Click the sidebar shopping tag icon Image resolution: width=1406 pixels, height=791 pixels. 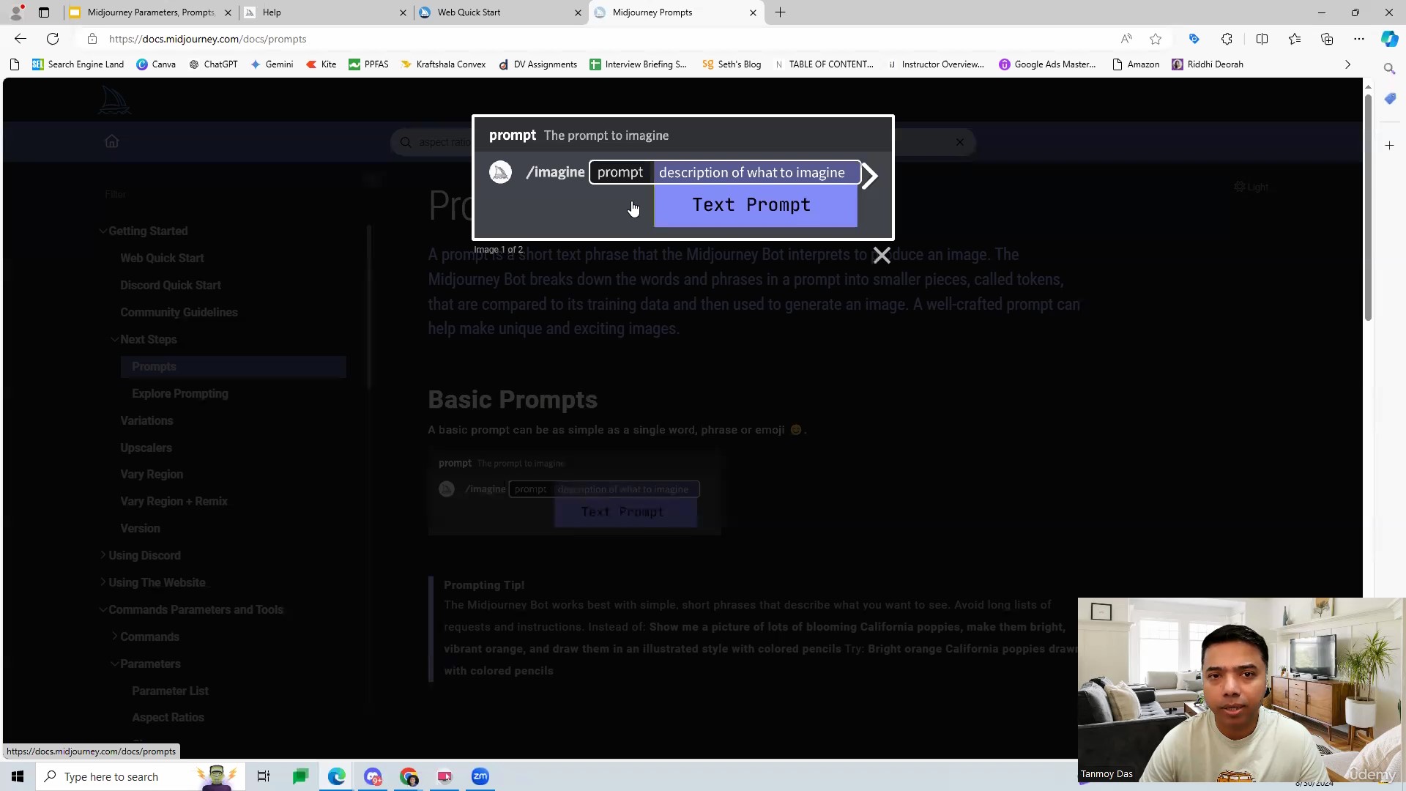(x=1389, y=99)
